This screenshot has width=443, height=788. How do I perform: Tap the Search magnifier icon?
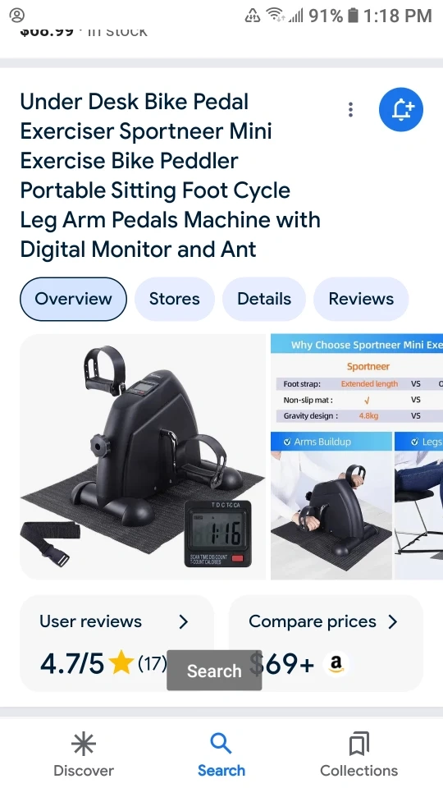pyautogui.click(x=221, y=744)
